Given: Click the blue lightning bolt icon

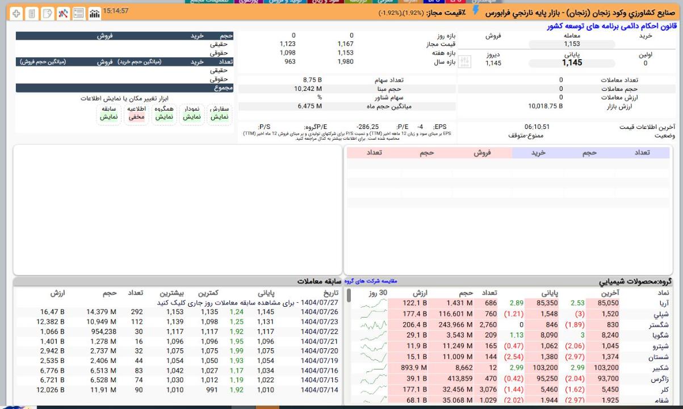Looking at the screenshot, I should tap(476, 11).
